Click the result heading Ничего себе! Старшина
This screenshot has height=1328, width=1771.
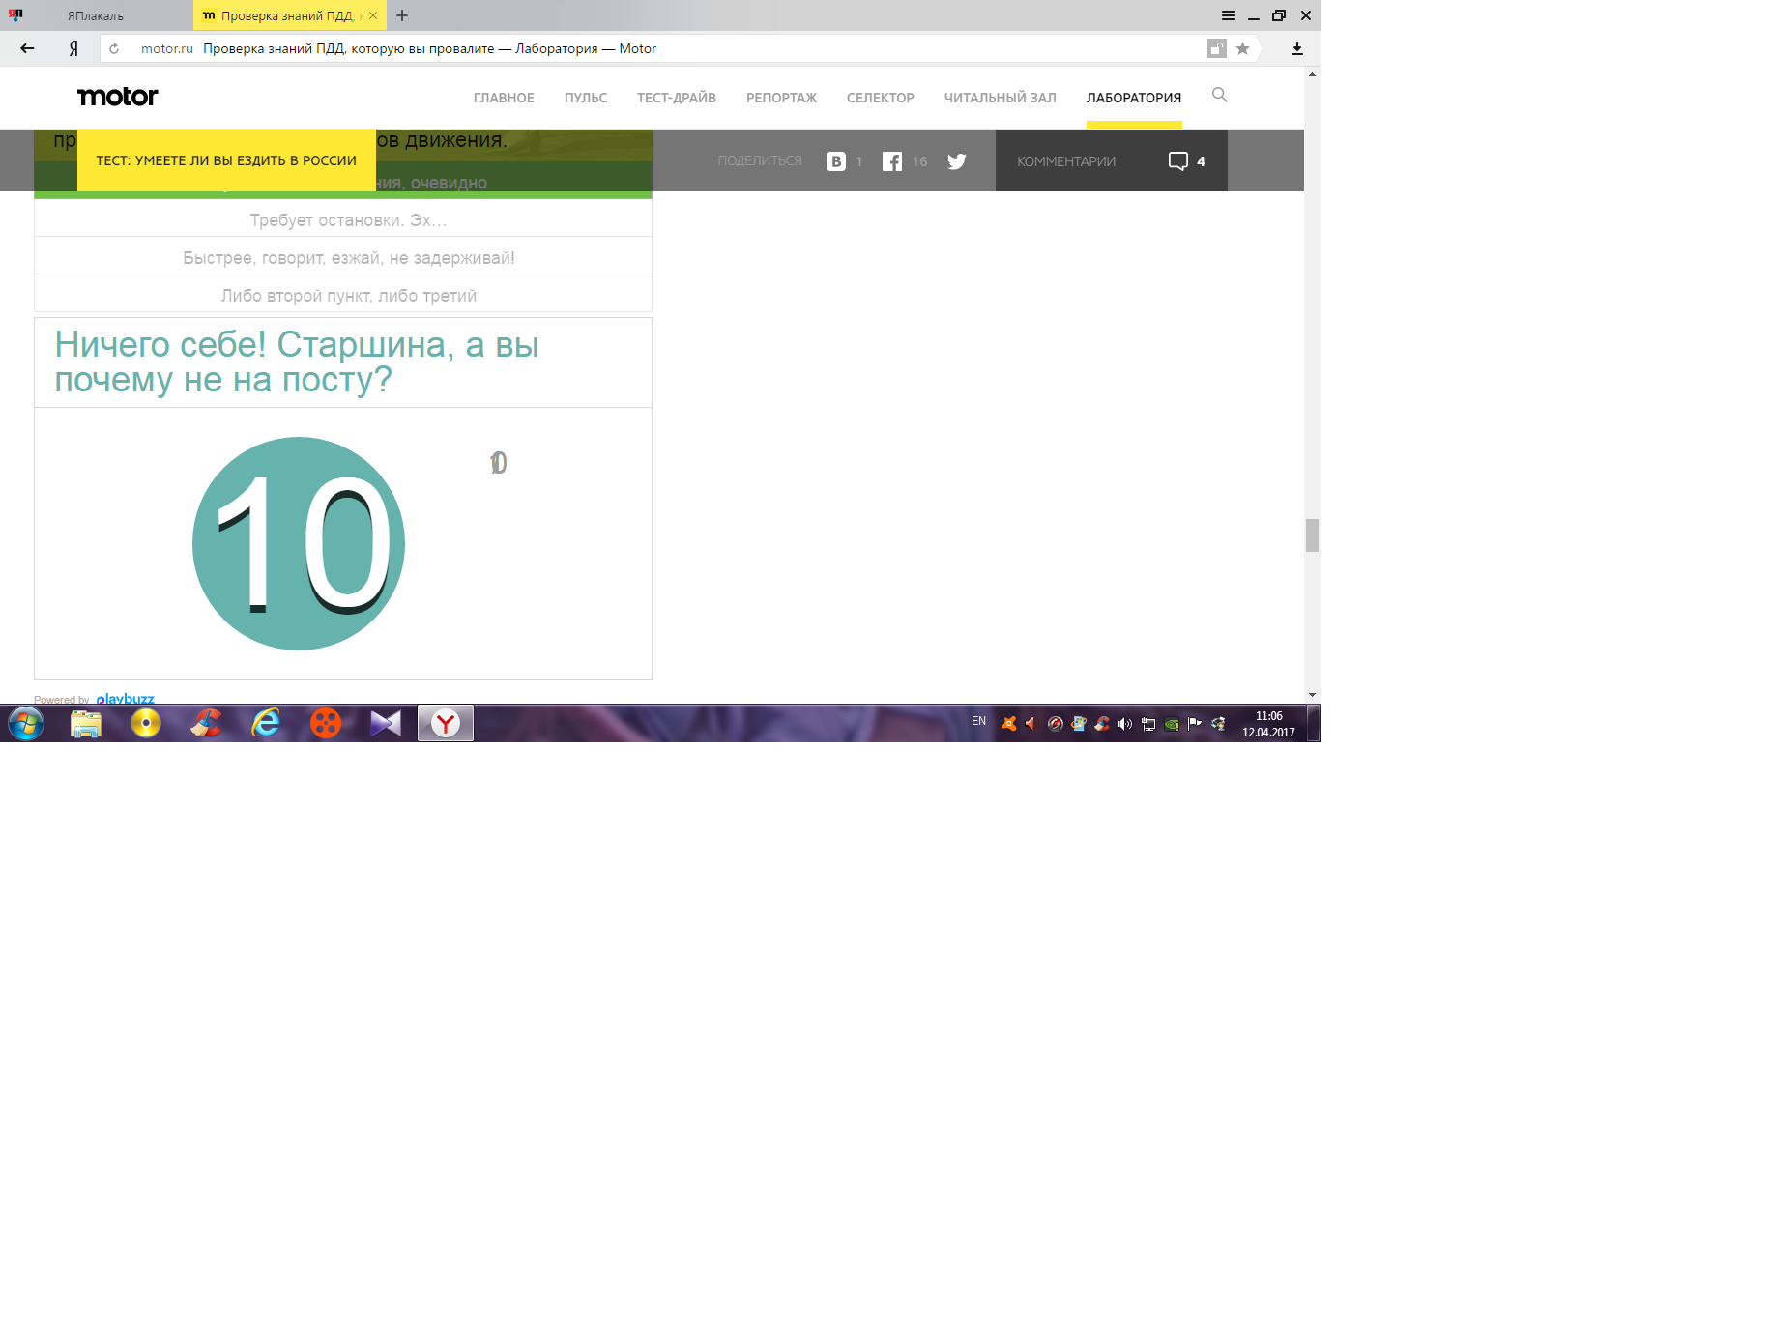pyautogui.click(x=297, y=361)
